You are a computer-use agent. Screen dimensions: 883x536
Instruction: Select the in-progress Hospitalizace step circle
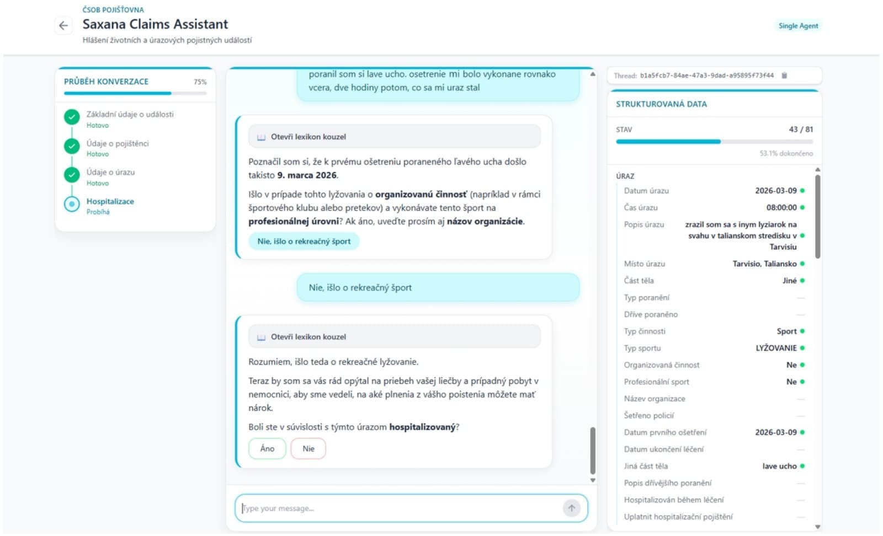coord(72,204)
